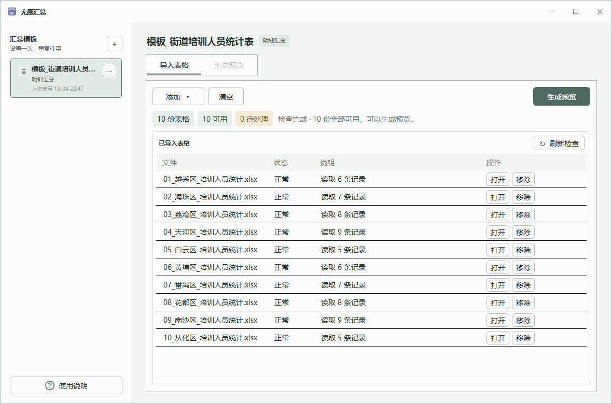The width and height of the screenshot is (612, 404).
Task: Remove the 04_天河区 file
Action: [x=523, y=232]
